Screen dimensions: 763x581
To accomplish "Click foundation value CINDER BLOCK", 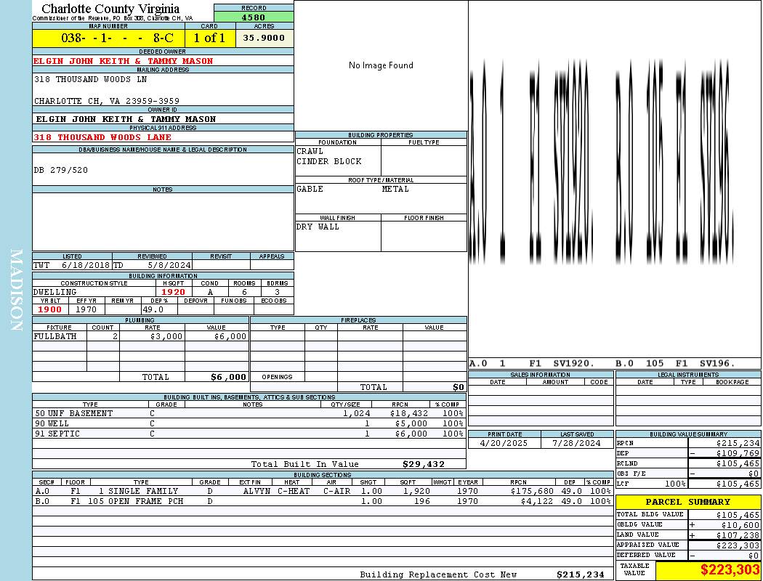I will (329, 161).
